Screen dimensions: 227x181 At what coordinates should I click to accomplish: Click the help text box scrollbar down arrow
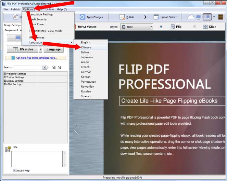pyautogui.click(x=65, y=165)
